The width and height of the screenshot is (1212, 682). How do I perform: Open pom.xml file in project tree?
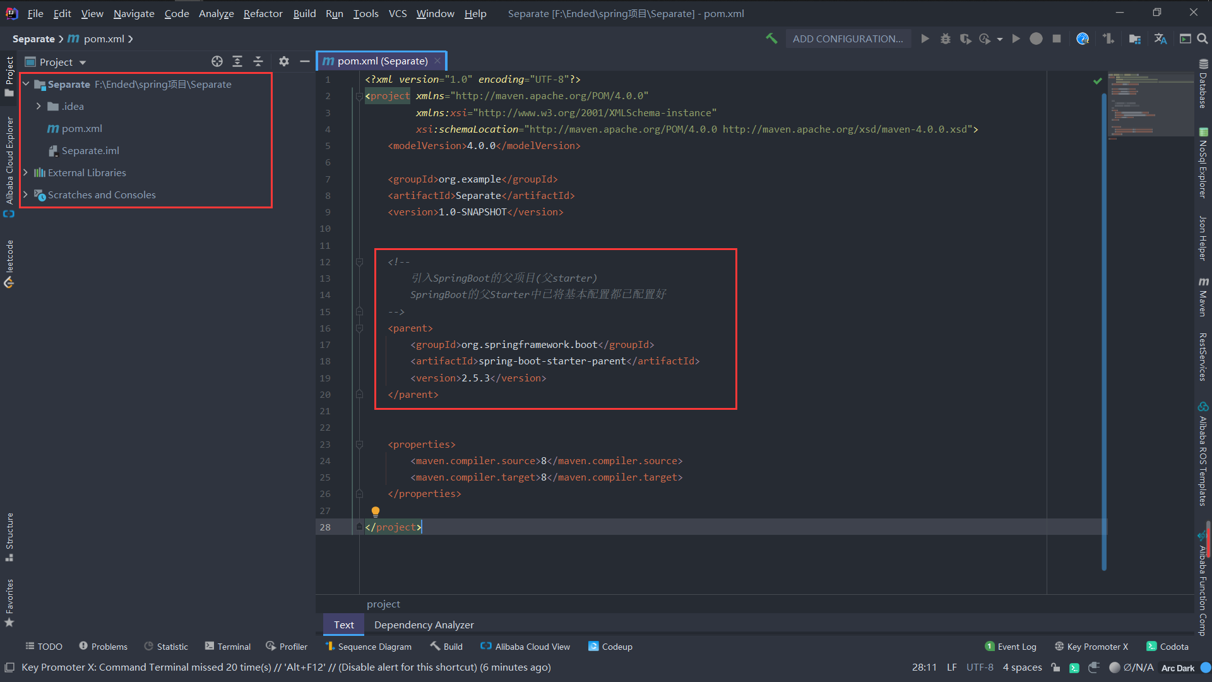tap(81, 128)
